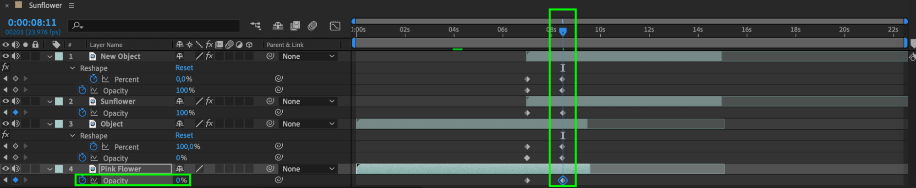Enable Frame Blending for all layers
This screenshot has height=188, width=916.
click(x=295, y=26)
